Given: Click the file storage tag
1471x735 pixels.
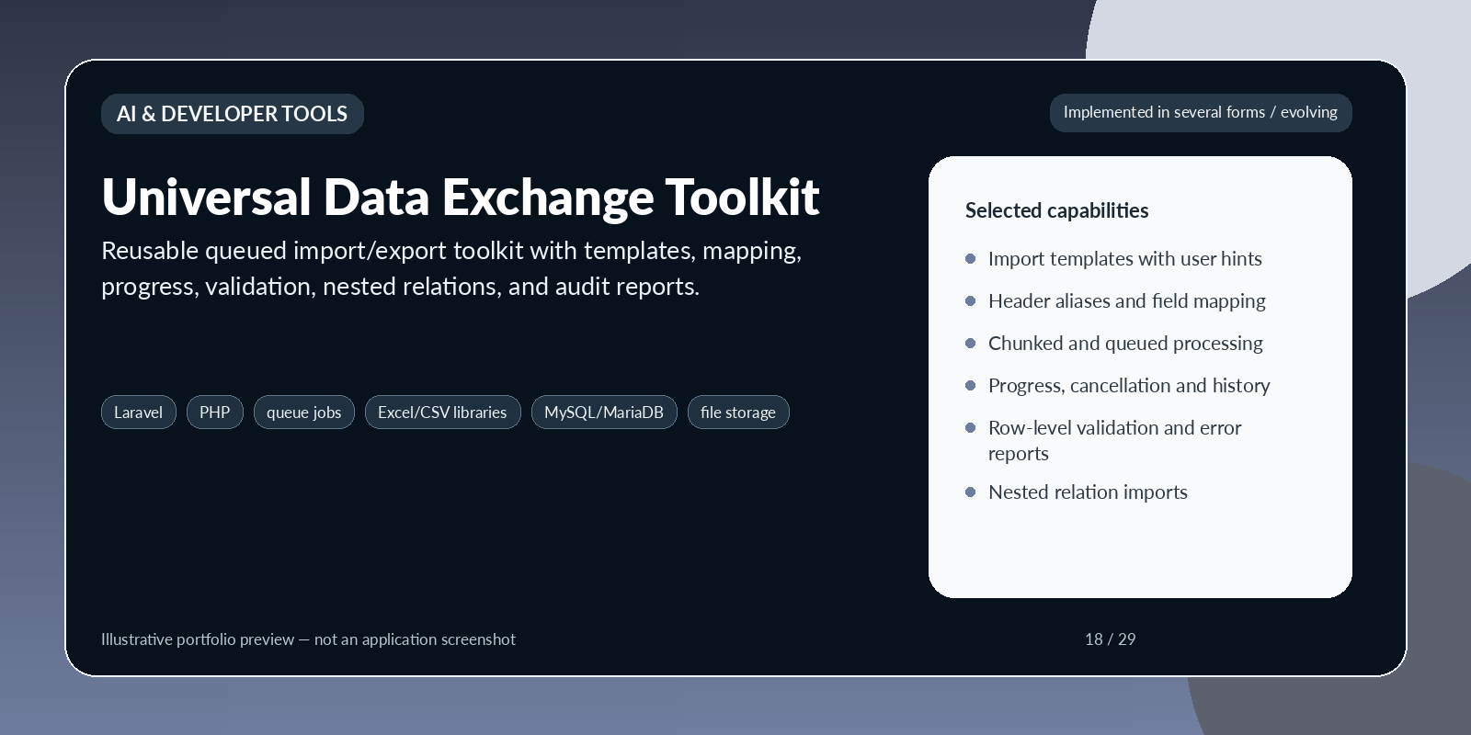Looking at the screenshot, I should pyautogui.click(x=738, y=412).
